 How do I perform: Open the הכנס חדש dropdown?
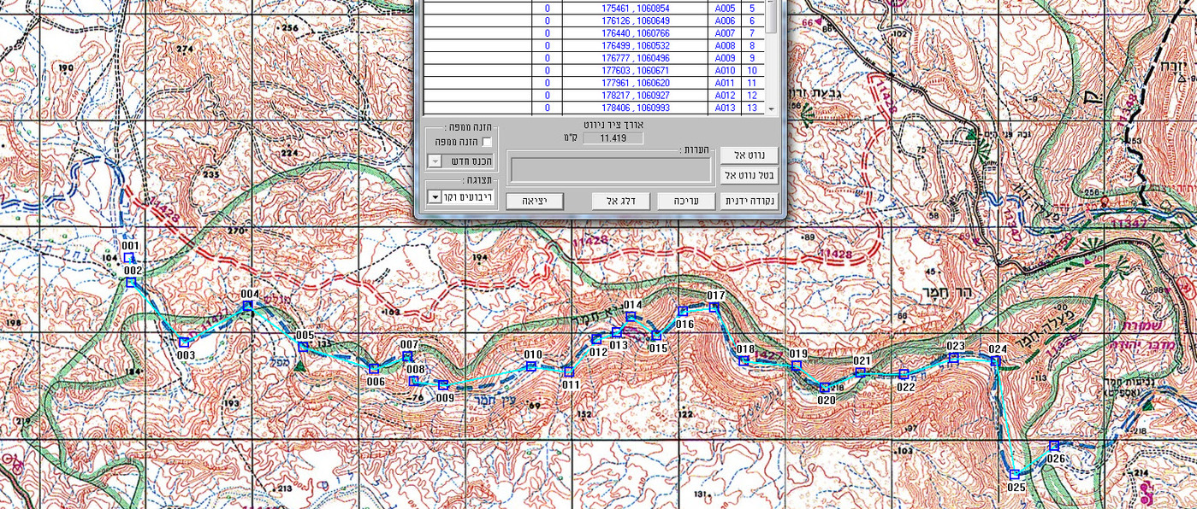click(434, 161)
